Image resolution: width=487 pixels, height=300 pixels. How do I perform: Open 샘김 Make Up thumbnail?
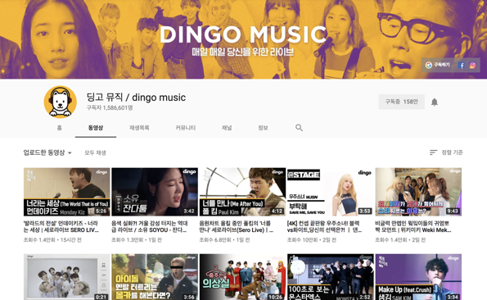[418, 277]
